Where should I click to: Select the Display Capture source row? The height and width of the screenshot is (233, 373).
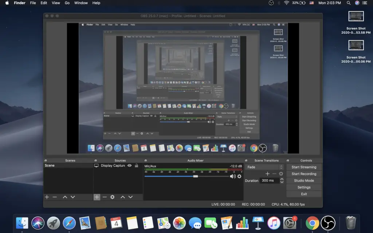click(118, 166)
